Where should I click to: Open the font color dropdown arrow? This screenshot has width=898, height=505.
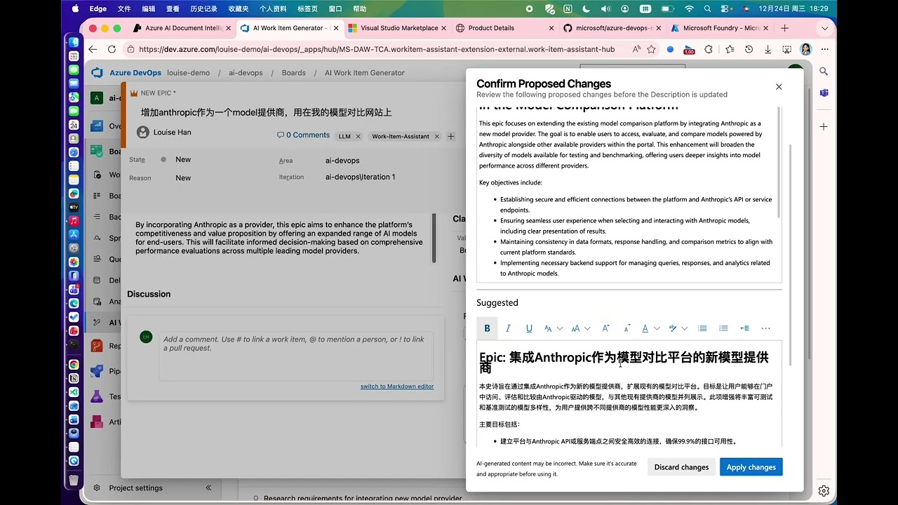pyautogui.click(x=657, y=328)
